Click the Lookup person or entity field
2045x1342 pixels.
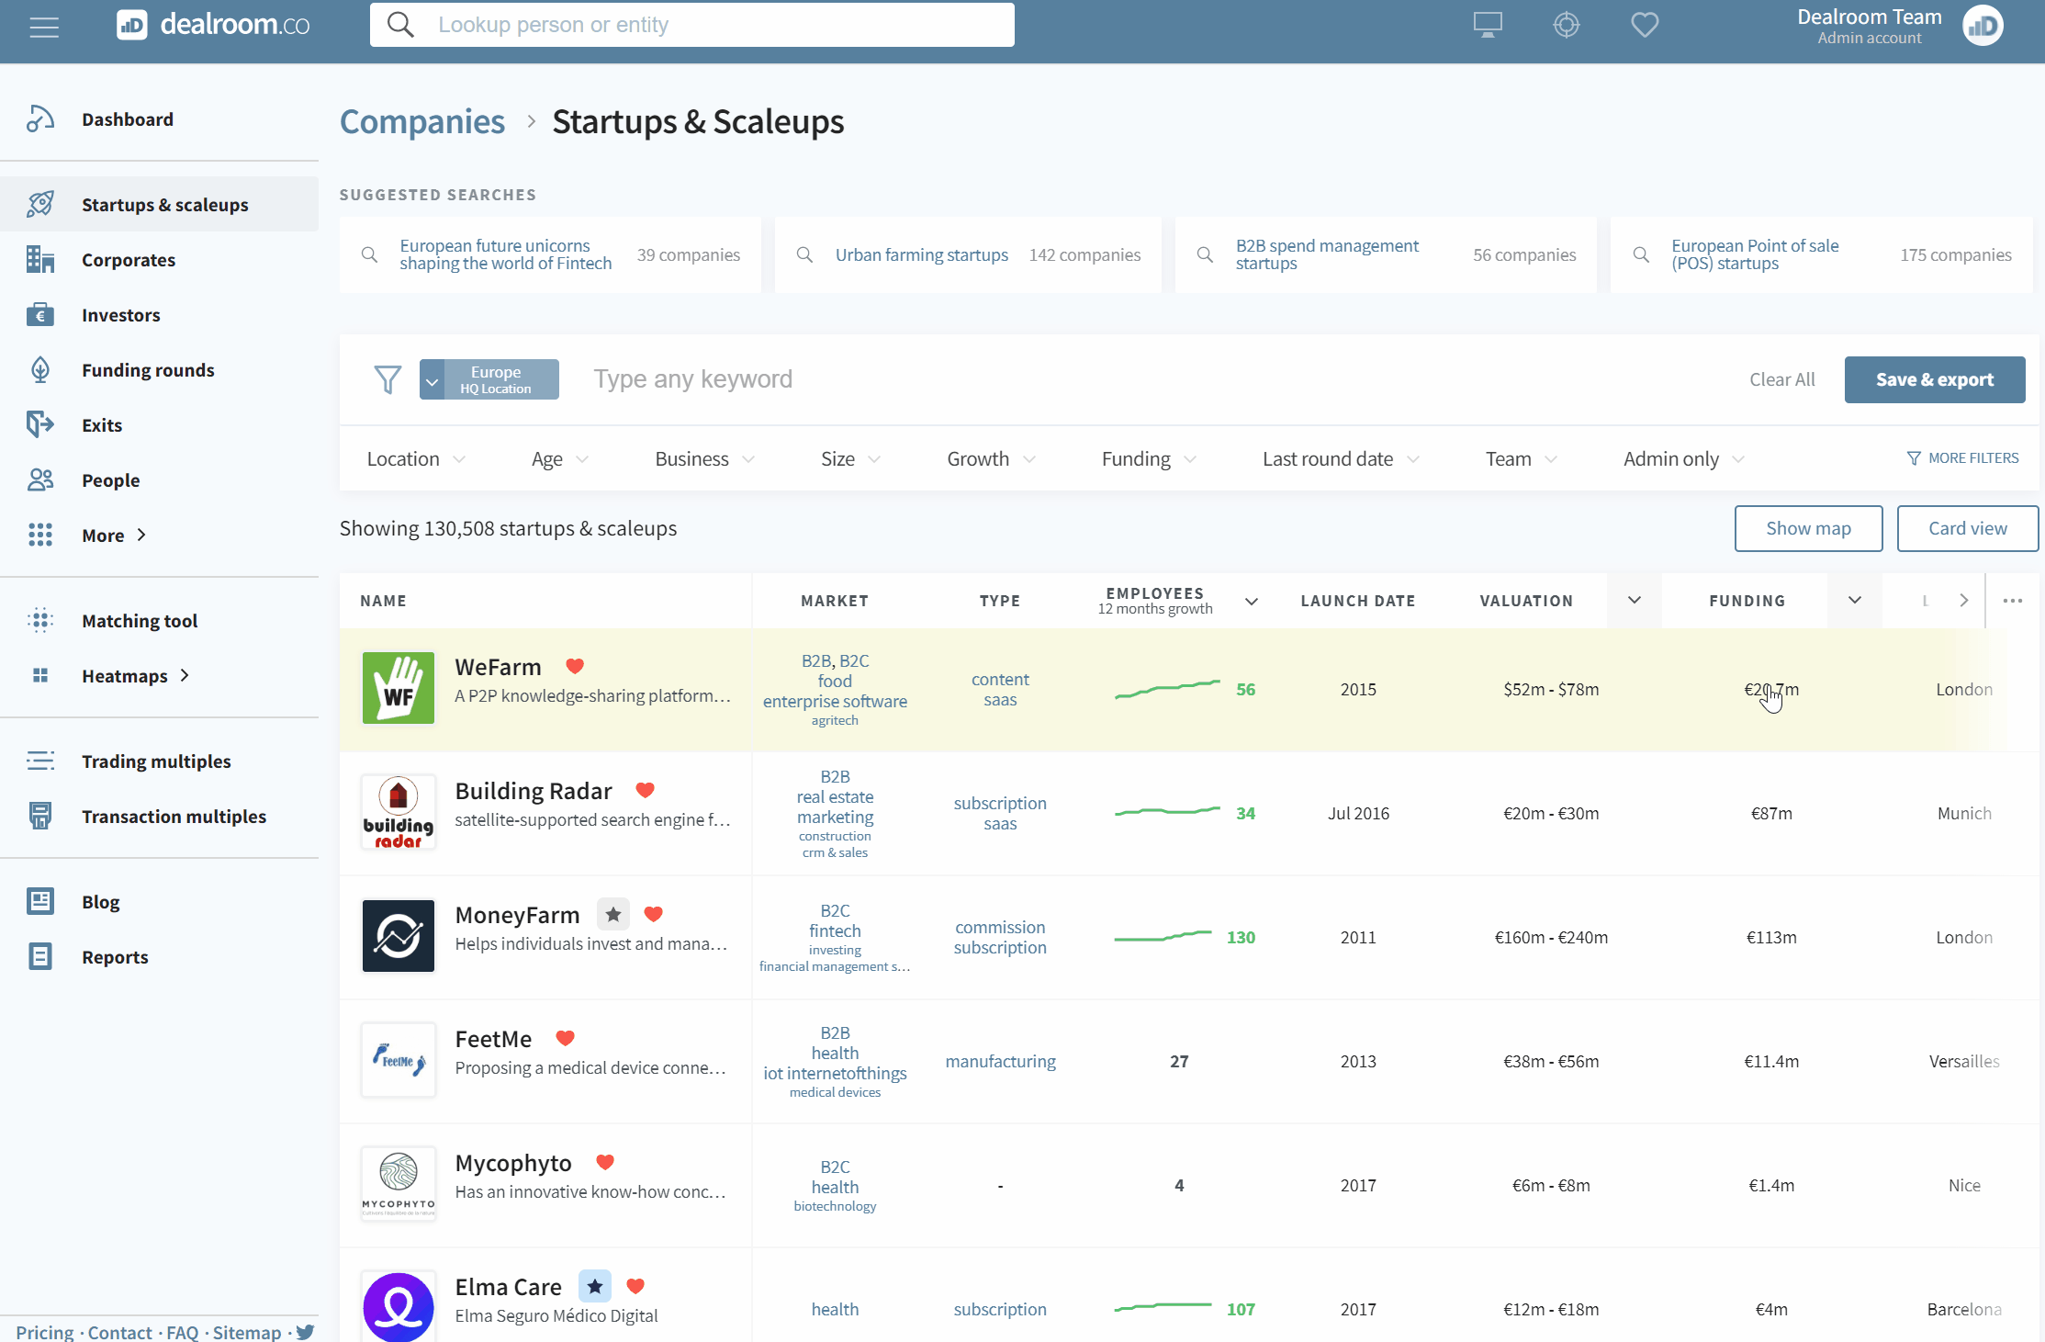click(x=692, y=25)
